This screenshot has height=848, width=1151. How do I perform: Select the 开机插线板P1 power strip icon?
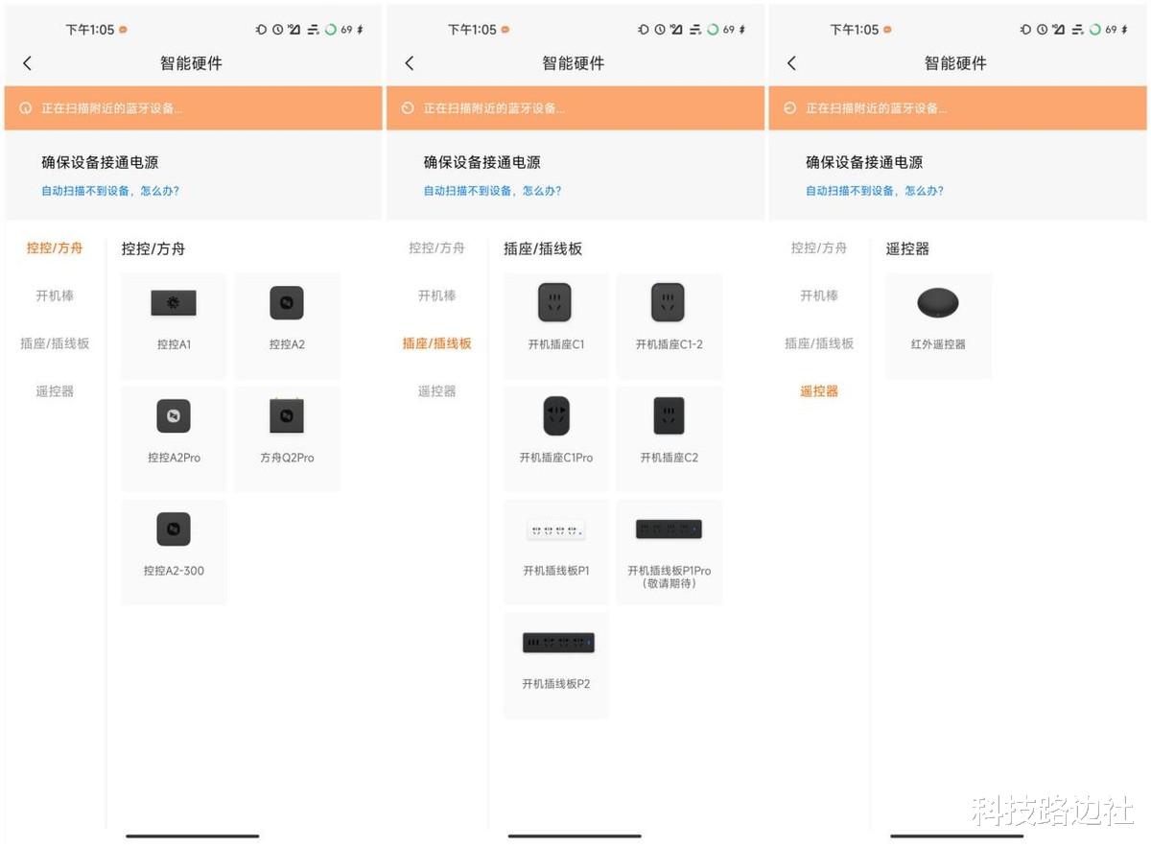click(555, 529)
